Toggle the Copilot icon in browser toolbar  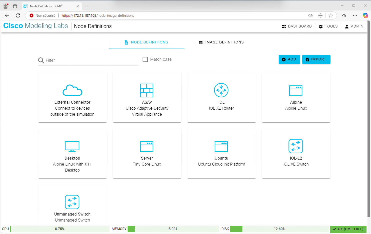pyautogui.click(x=365, y=15)
